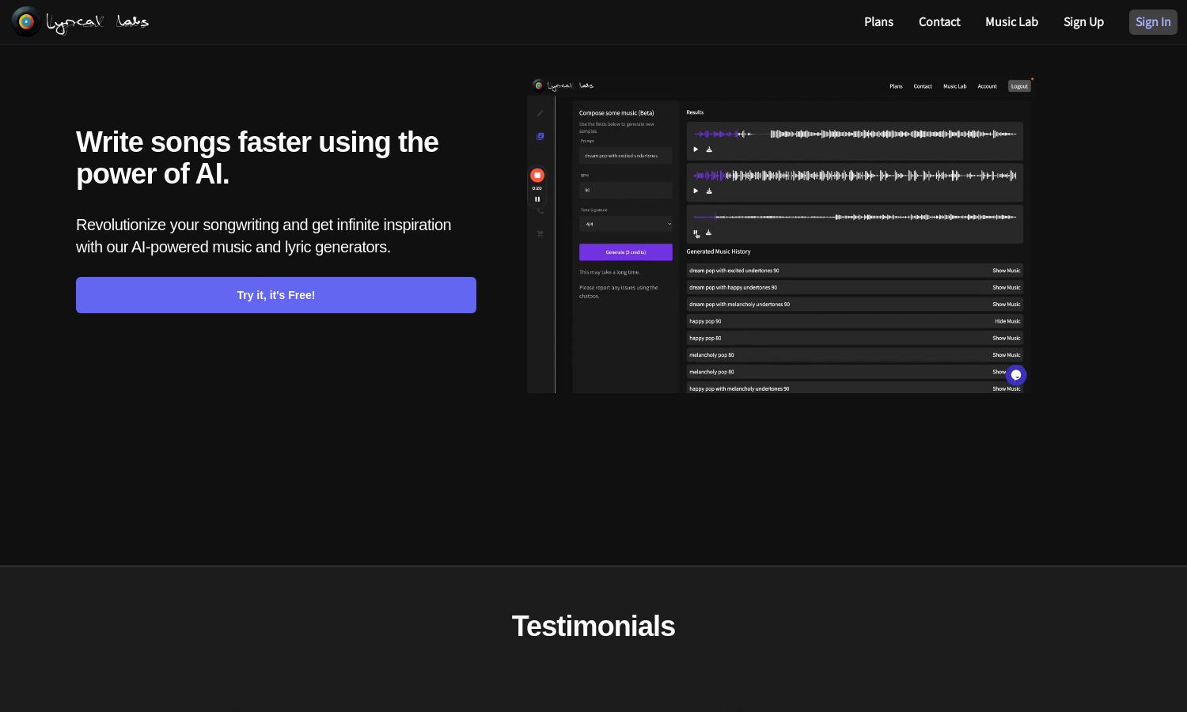The image size is (1187, 712).
Task: Download the third result track in preview
Action: click(708, 233)
